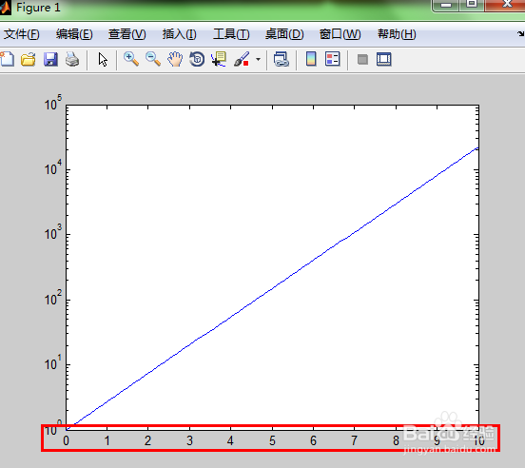This screenshot has height=468, width=525.
Task: Enable the Pan hand tool
Action: click(175, 59)
